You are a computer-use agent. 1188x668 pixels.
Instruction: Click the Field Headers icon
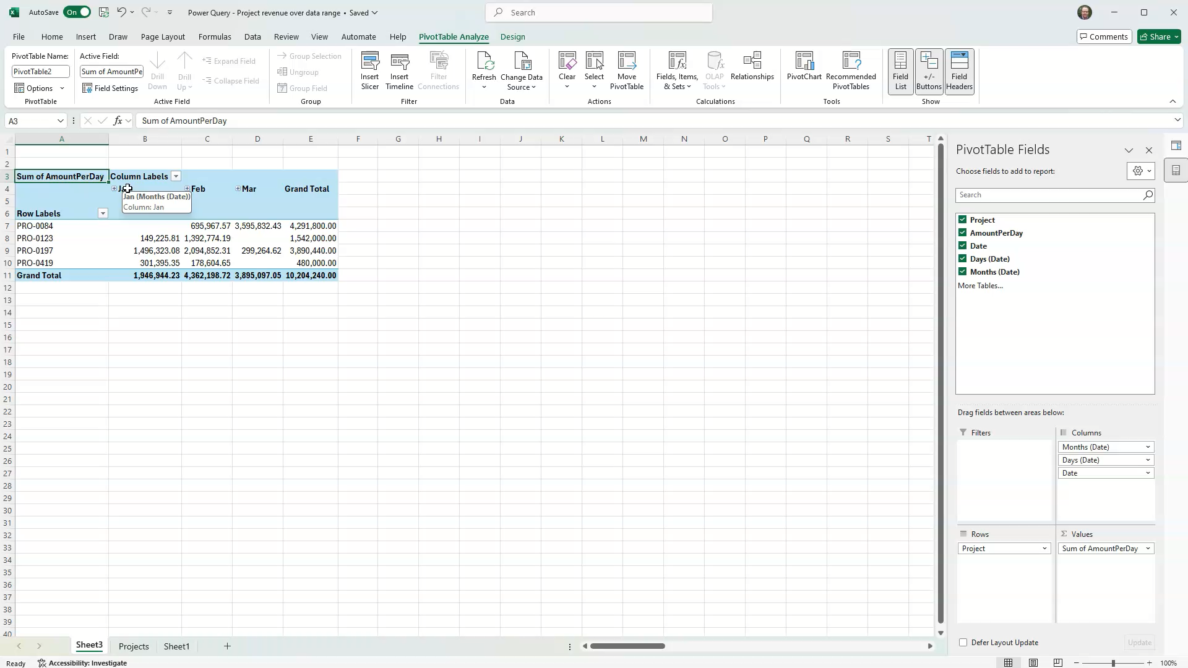[x=960, y=70]
